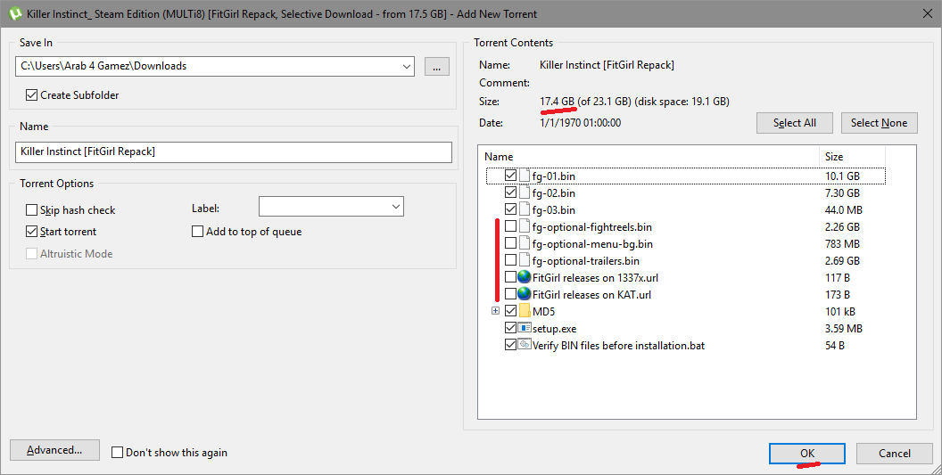Click the setup.exe application icon

click(x=525, y=328)
